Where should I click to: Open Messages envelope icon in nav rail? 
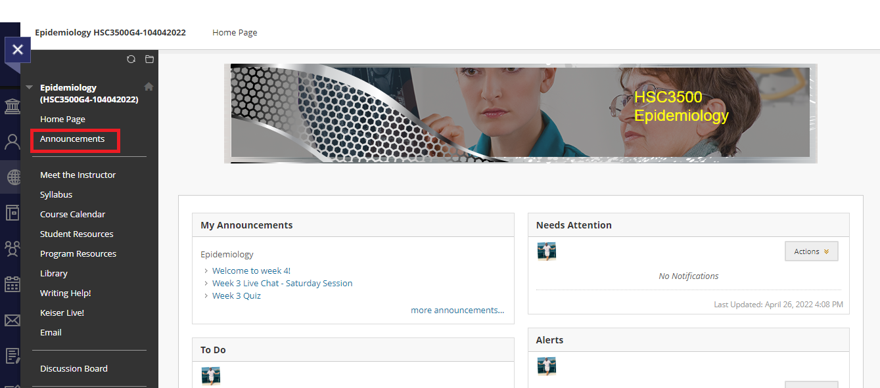coord(12,320)
